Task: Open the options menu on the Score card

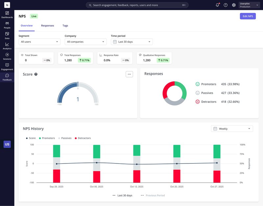Action: click(x=130, y=74)
